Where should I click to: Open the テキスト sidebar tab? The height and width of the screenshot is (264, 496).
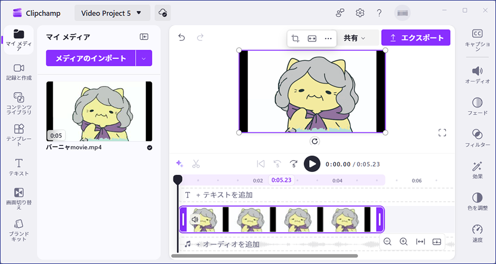19,167
